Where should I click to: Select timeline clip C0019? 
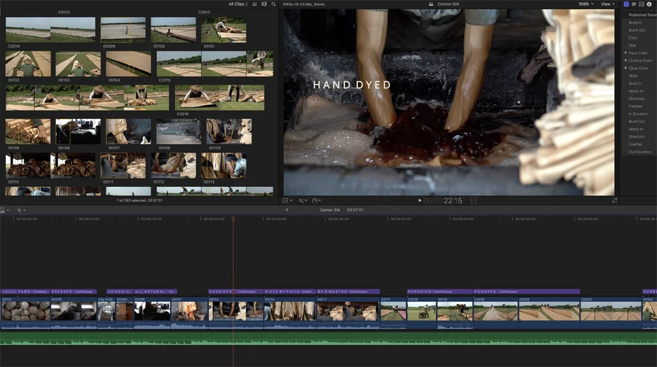click(422, 313)
